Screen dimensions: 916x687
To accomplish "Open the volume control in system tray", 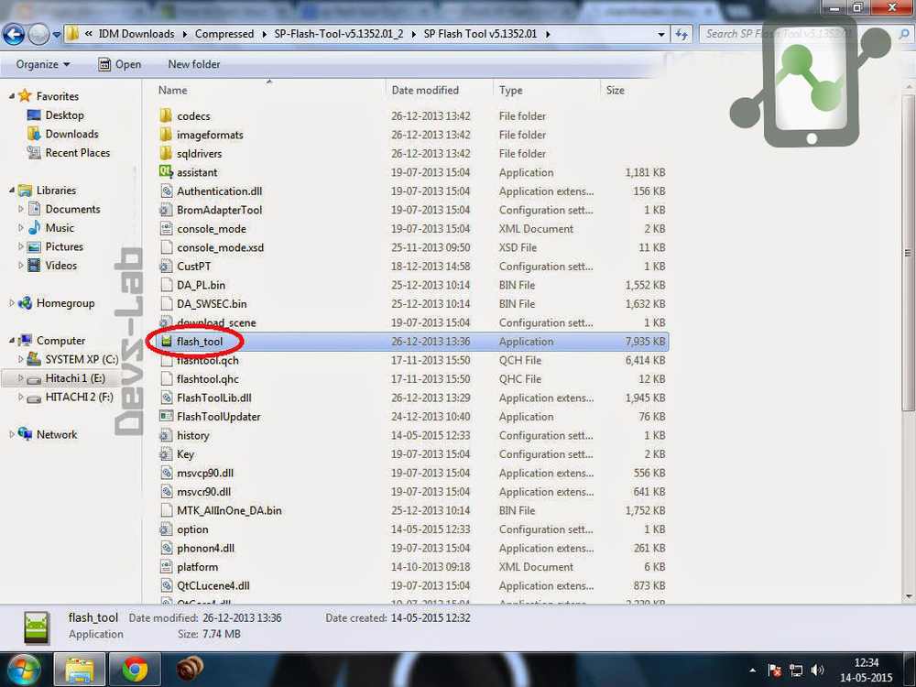I will tap(817, 671).
